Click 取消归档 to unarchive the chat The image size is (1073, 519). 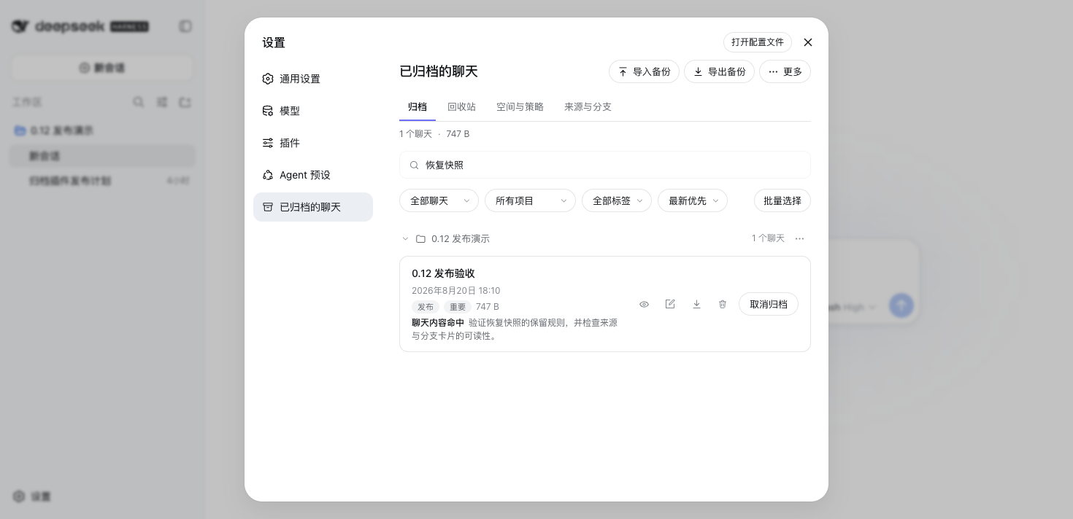click(x=769, y=304)
